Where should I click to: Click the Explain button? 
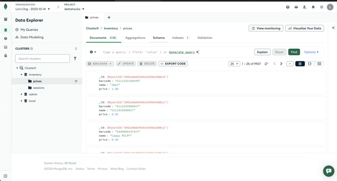(262, 52)
